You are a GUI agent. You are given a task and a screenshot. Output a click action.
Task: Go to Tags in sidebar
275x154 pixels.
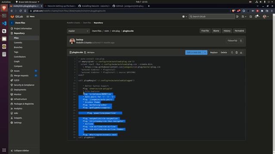[x=16, y=52]
